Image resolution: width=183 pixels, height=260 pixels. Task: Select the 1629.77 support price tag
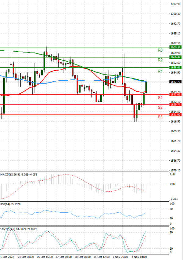[175, 104]
